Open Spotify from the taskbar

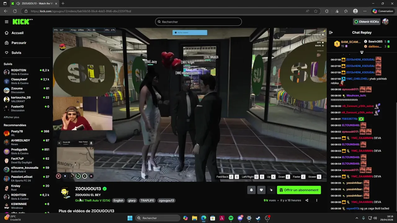click(231, 218)
